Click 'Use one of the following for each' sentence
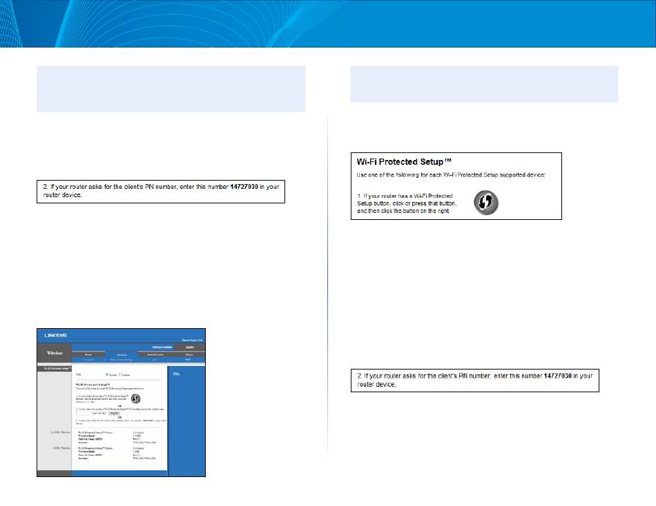 pyautogui.click(x=451, y=175)
